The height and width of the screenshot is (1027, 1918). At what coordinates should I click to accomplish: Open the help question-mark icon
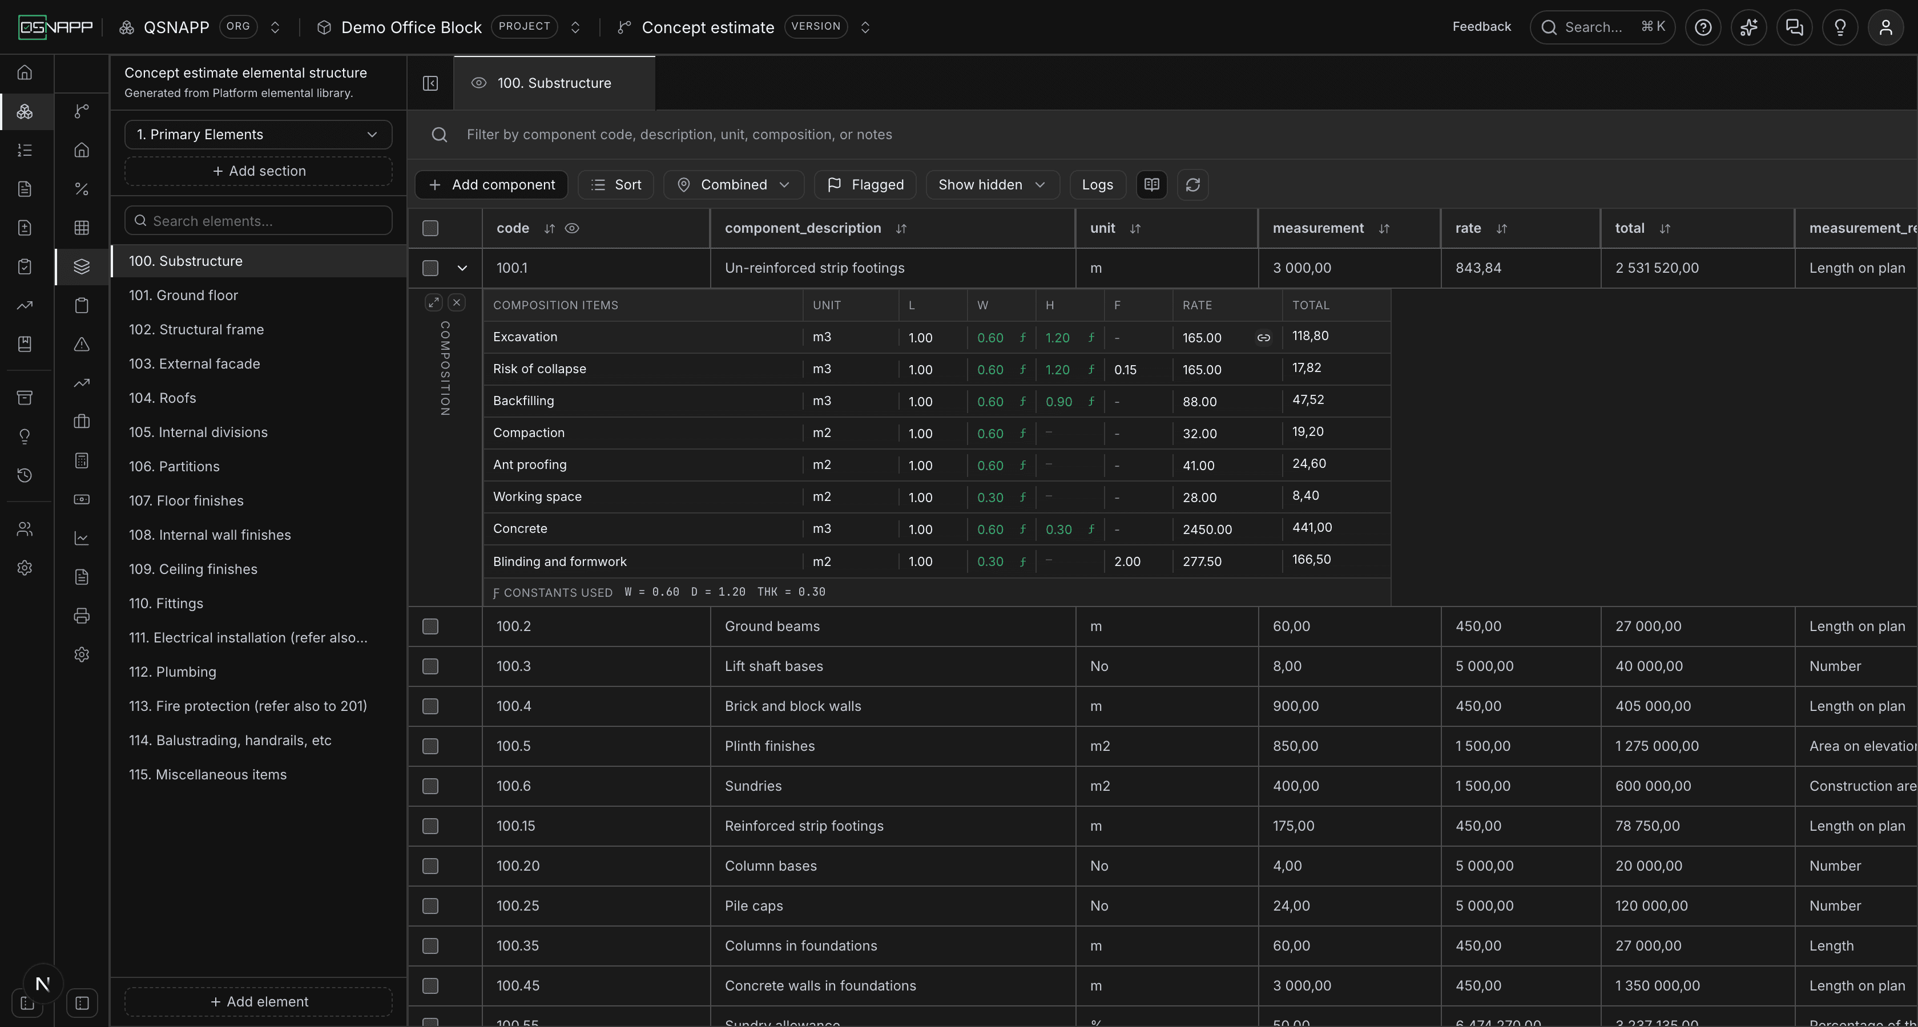(1703, 27)
